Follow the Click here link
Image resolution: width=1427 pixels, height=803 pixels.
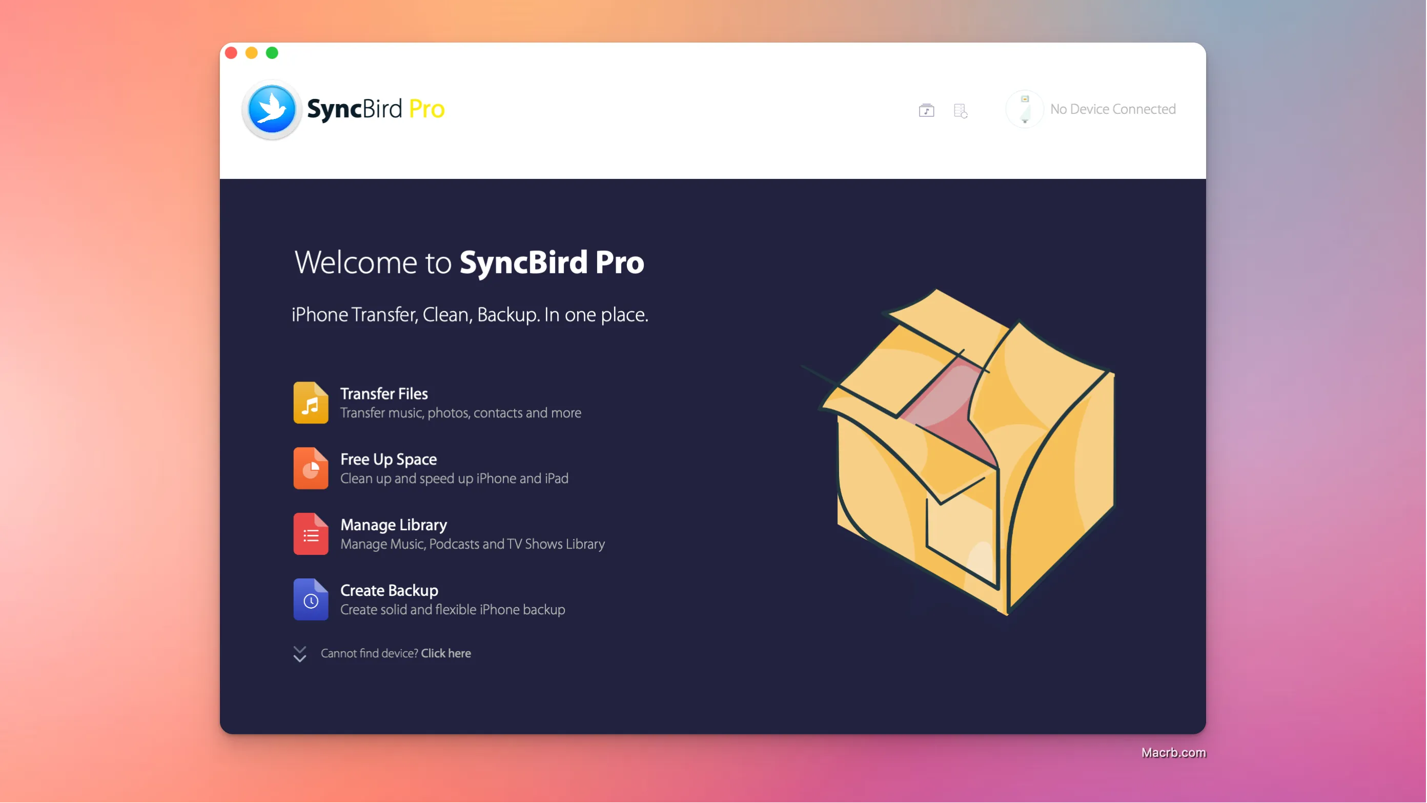pyautogui.click(x=445, y=653)
